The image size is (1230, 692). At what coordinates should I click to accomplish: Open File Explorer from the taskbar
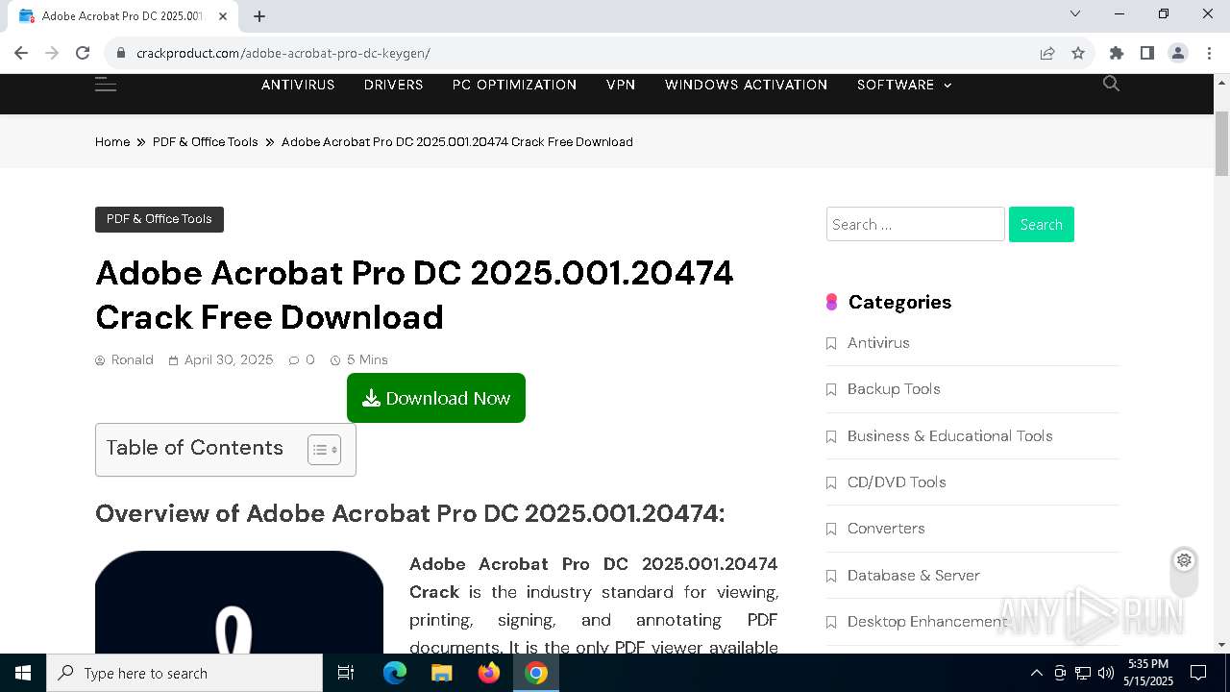(441, 673)
